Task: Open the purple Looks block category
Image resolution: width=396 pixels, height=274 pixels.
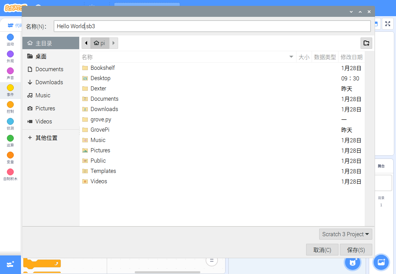Action: [x=10, y=54]
